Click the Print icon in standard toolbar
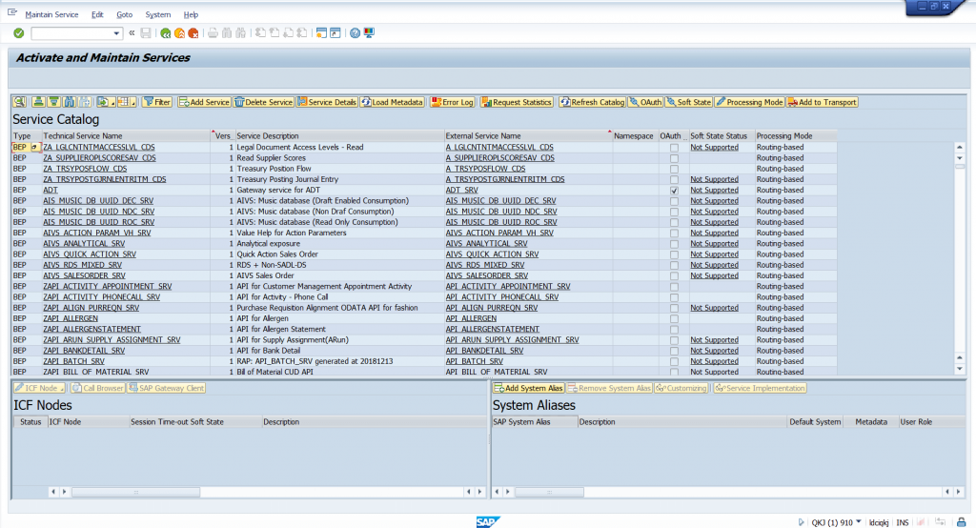976x528 pixels. [x=213, y=33]
